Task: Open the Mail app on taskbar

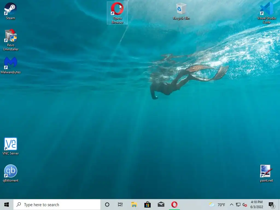Action: (161, 205)
